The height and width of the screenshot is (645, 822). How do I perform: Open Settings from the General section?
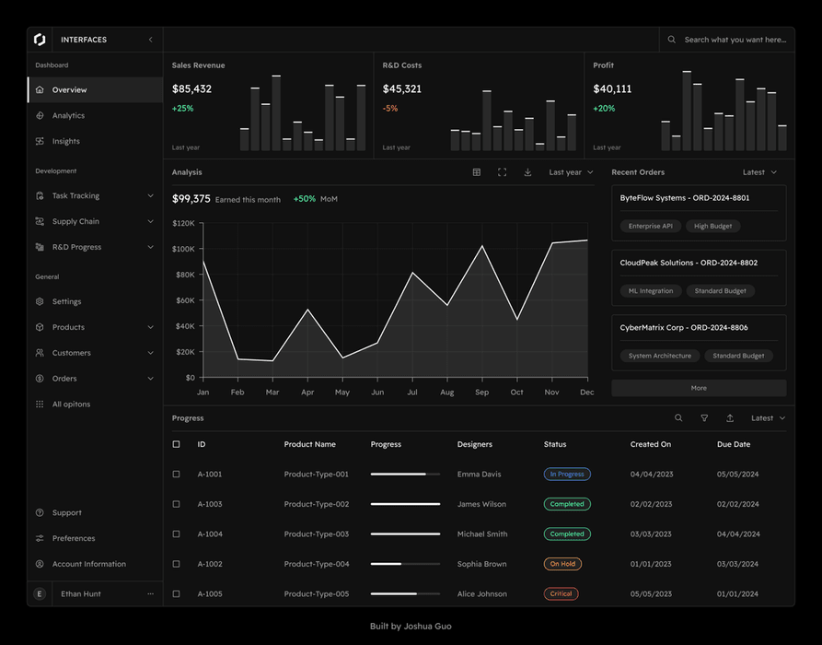coord(66,301)
